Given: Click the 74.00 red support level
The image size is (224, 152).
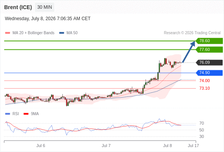Looking at the screenshot, I should (205, 81).
